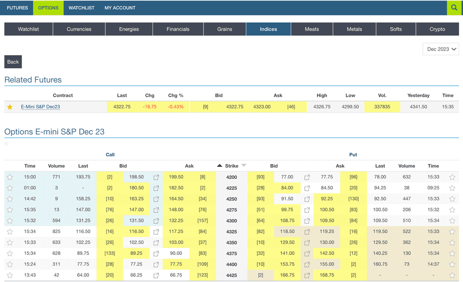The height and width of the screenshot is (282, 463).
Task: Sort Strike column descending arrow
Action: [x=244, y=166]
